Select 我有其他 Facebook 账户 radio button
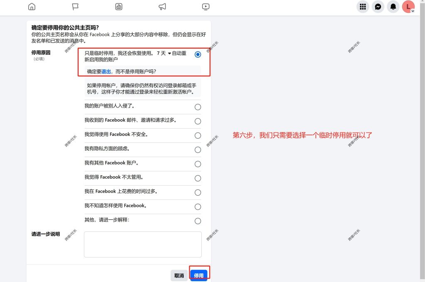 pos(198,164)
